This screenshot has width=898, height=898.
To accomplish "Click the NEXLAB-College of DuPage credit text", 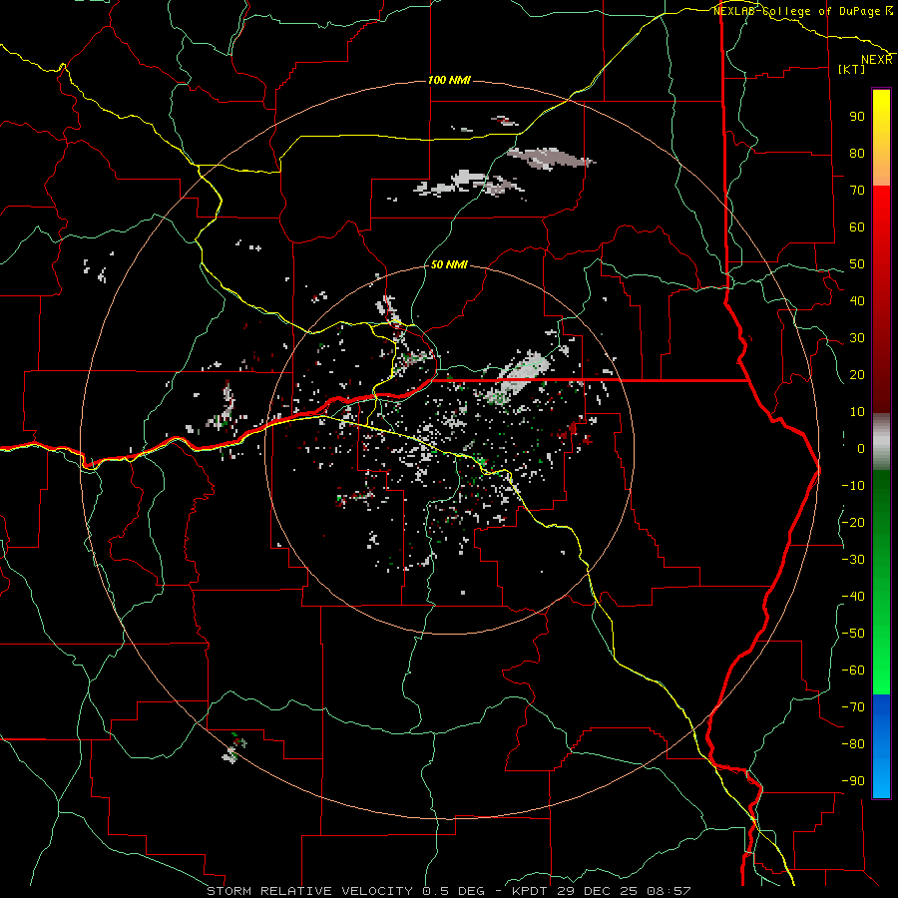I will pos(798,11).
